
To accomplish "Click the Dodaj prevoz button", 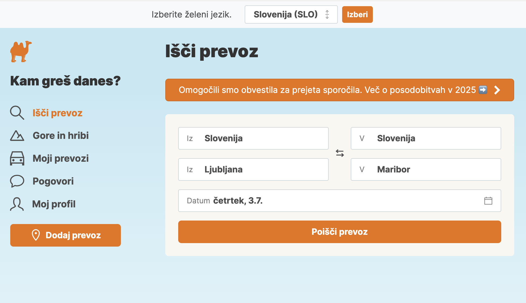I will [x=65, y=235].
